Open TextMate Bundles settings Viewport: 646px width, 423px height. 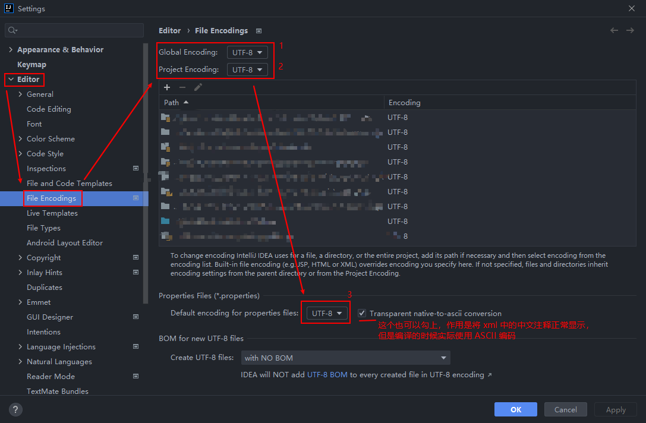[x=57, y=391]
